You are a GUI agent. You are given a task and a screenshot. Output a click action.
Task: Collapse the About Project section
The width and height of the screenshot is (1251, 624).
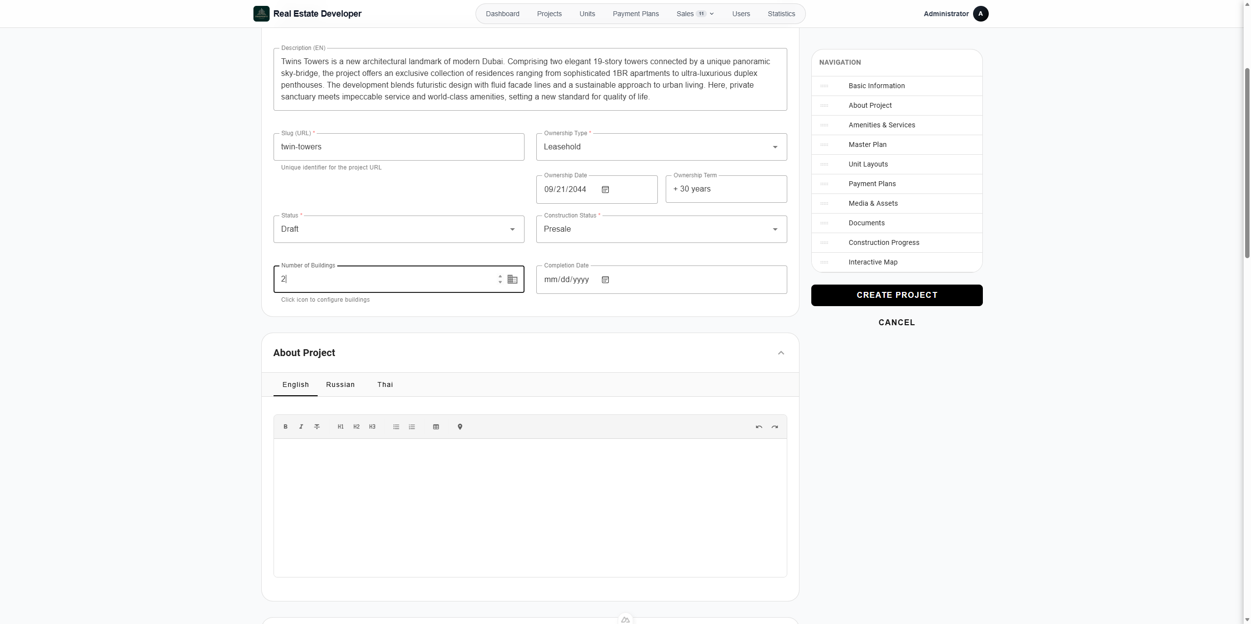pyautogui.click(x=781, y=353)
